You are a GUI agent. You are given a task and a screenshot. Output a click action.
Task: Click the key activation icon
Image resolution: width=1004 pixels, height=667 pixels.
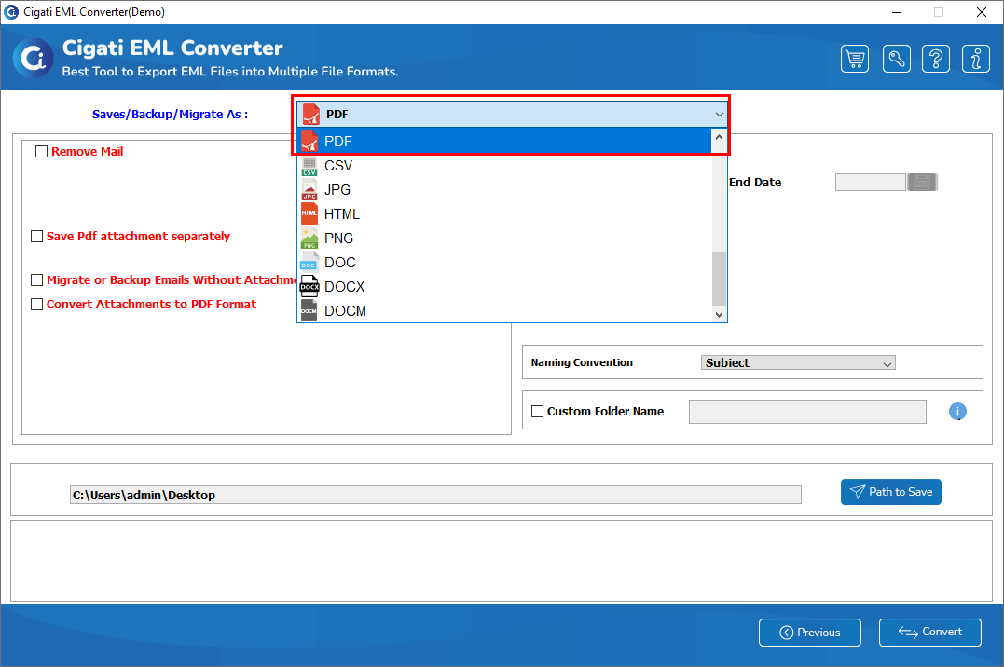click(x=897, y=60)
